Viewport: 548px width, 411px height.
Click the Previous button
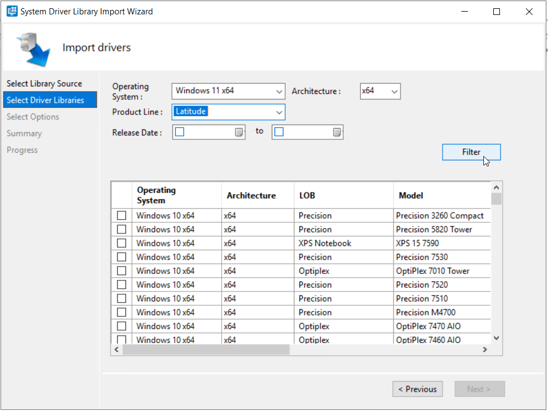[x=418, y=389]
